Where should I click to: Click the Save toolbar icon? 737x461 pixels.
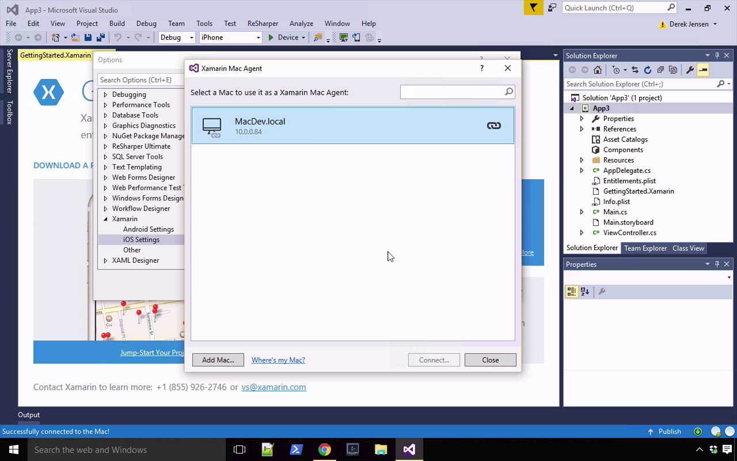(88, 37)
